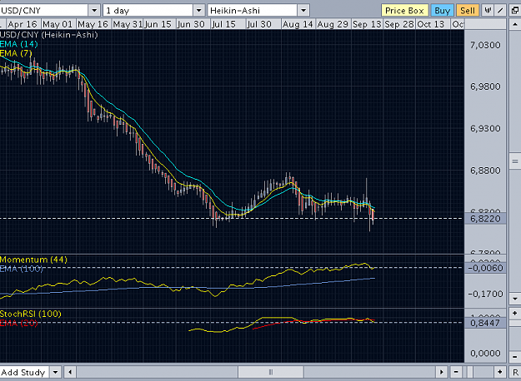
Task: Click the May 01 date label
Action: pos(58,24)
